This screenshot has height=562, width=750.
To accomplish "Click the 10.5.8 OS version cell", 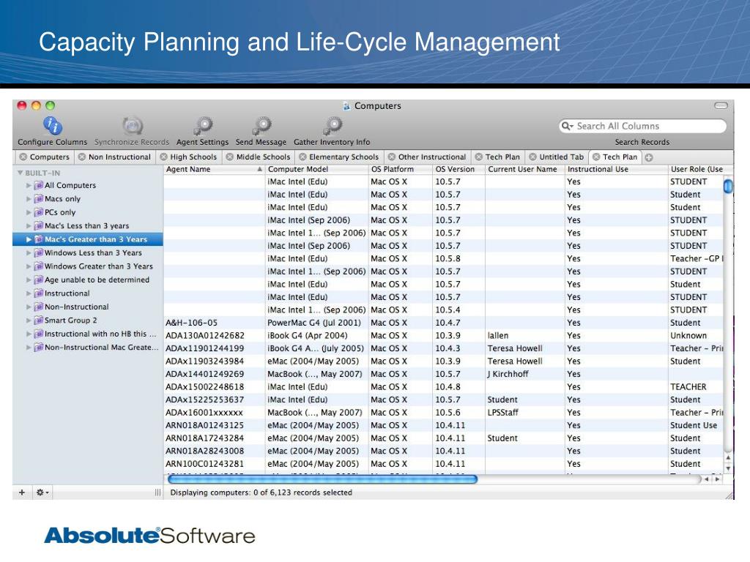I will (458, 258).
